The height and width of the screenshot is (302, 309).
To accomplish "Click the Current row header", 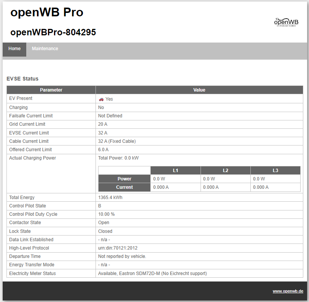I will coord(124,187).
